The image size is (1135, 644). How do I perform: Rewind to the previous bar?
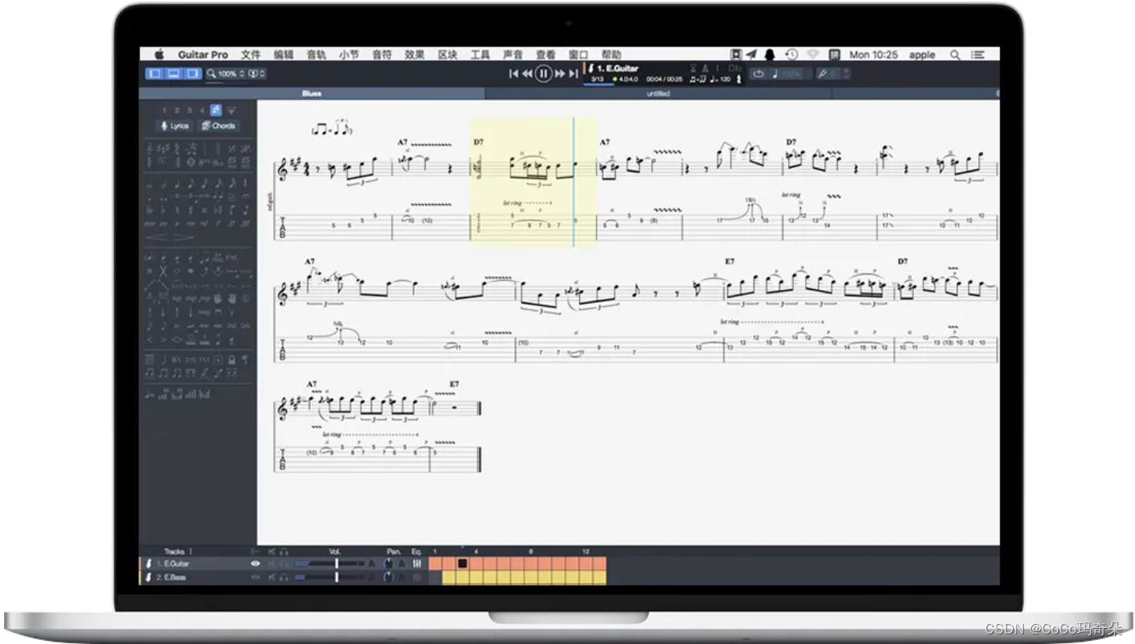(x=527, y=74)
